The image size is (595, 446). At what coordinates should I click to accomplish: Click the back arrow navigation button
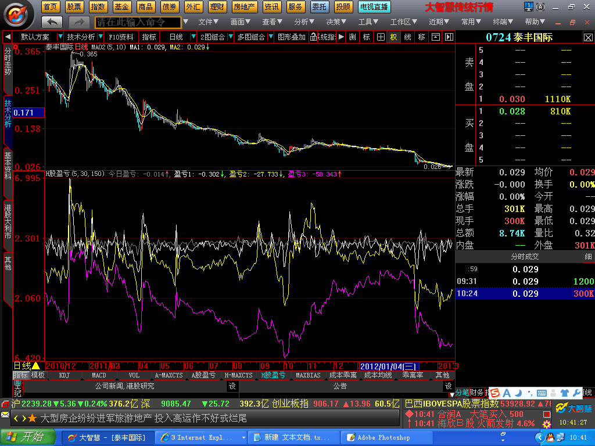point(52,23)
